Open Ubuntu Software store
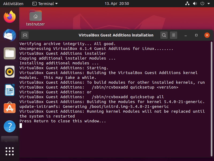The width and height of the screenshot is (214, 161). 10,108
